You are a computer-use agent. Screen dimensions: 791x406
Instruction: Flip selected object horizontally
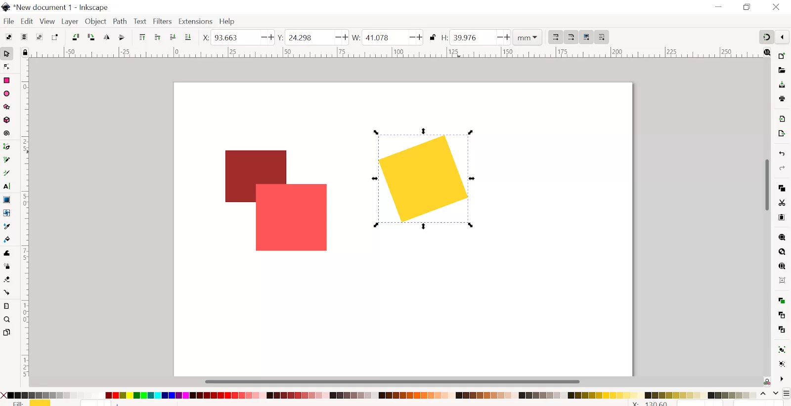tap(106, 38)
